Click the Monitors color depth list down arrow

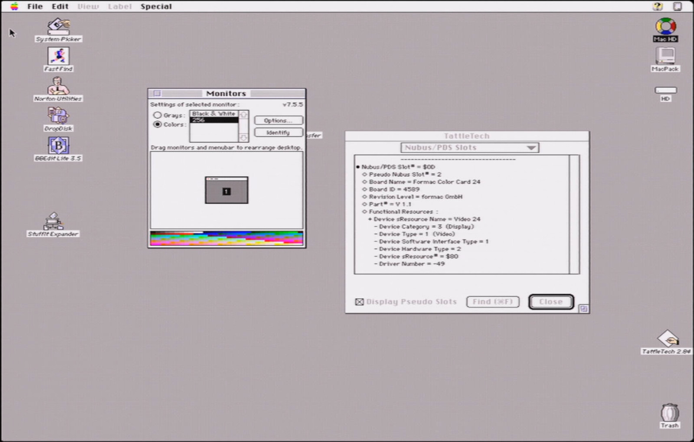tap(244, 137)
